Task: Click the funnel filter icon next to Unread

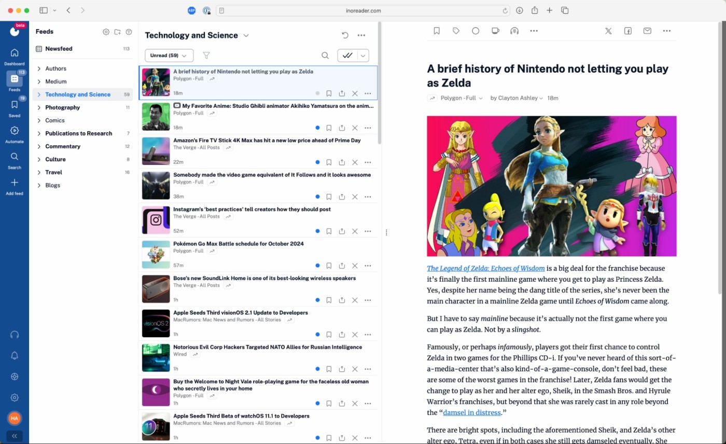Action: coord(206,55)
